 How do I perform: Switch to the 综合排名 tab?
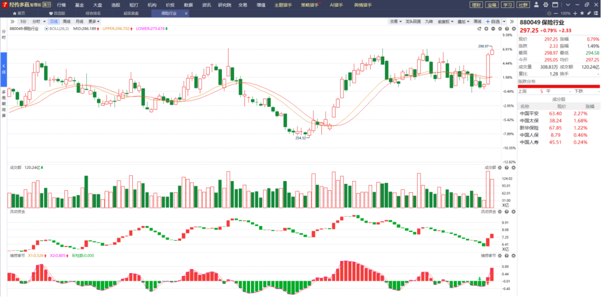(x=93, y=14)
